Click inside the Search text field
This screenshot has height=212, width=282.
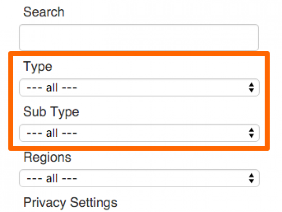coord(139,38)
